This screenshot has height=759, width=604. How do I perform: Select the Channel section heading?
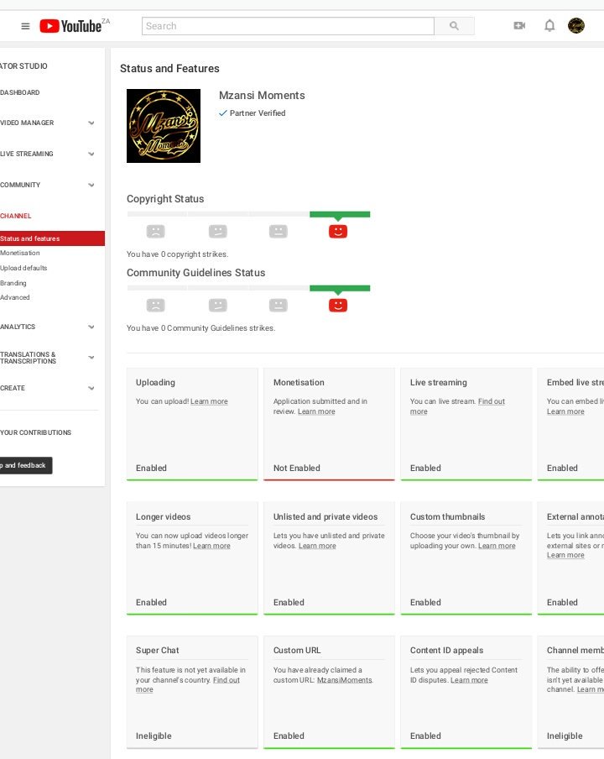[x=15, y=216]
